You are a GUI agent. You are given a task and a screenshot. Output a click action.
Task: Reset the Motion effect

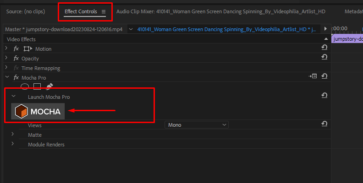tap(324, 48)
